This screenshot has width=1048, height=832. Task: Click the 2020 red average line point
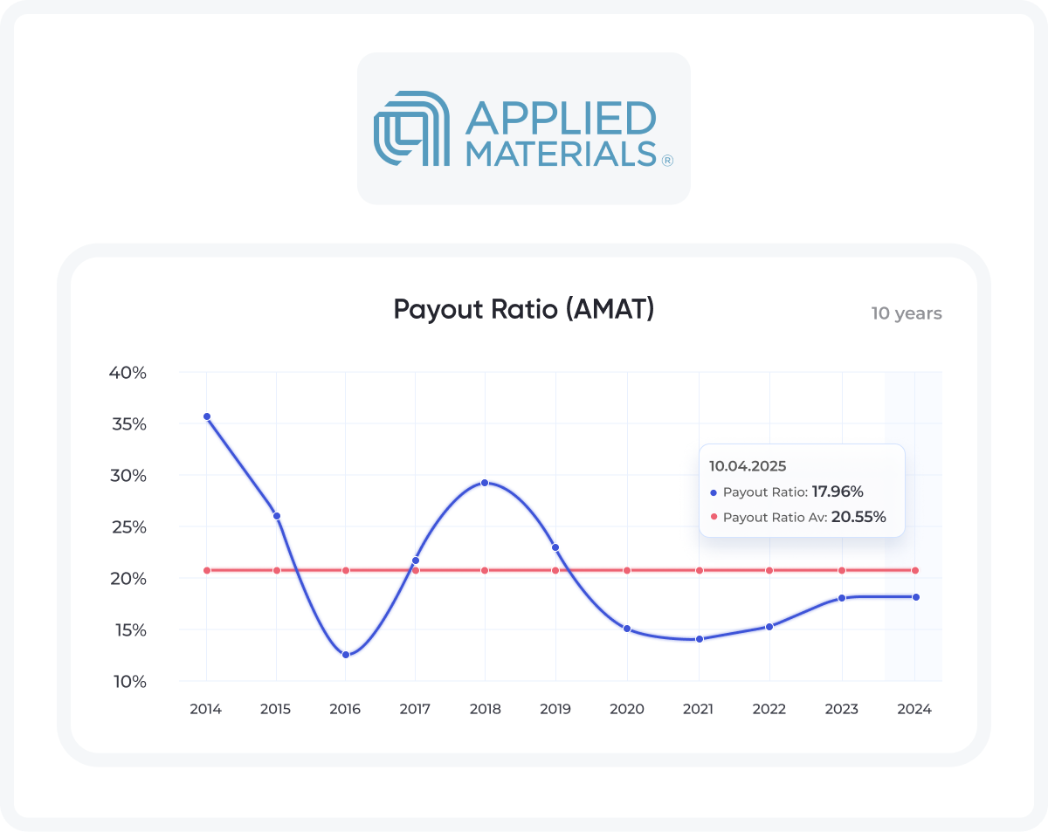point(627,570)
